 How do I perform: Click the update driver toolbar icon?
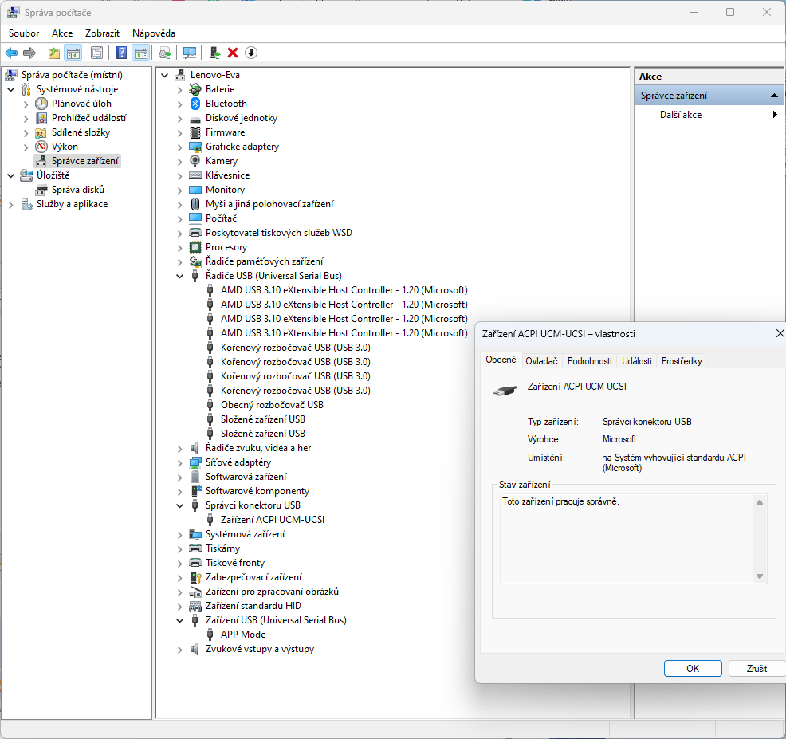pos(214,53)
